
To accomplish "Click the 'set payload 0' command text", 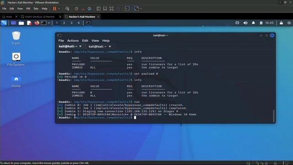I will [146, 74].
